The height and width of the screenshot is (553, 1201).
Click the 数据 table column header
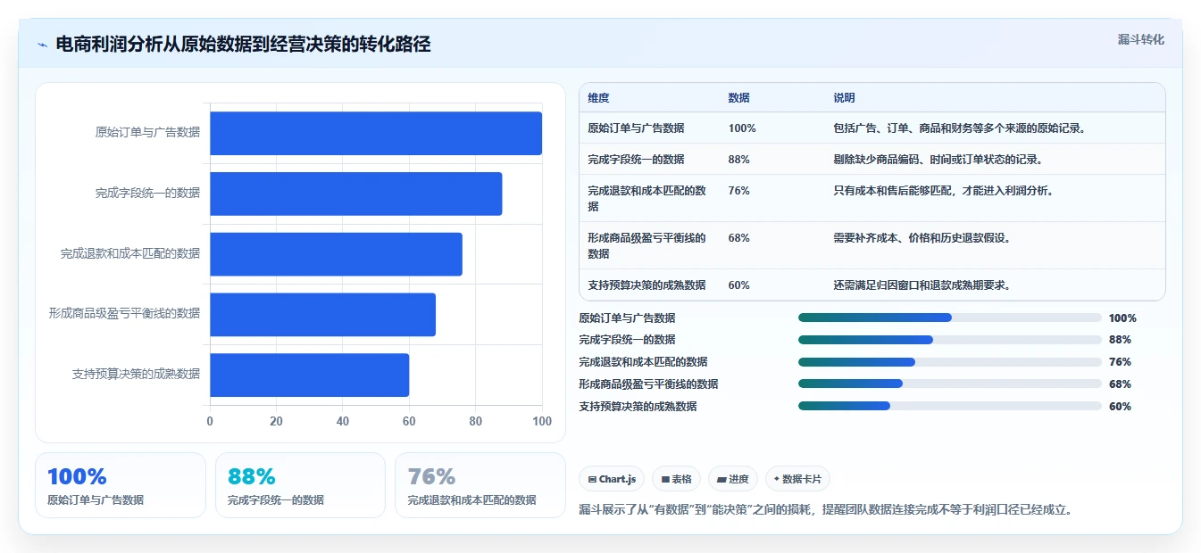(739, 98)
